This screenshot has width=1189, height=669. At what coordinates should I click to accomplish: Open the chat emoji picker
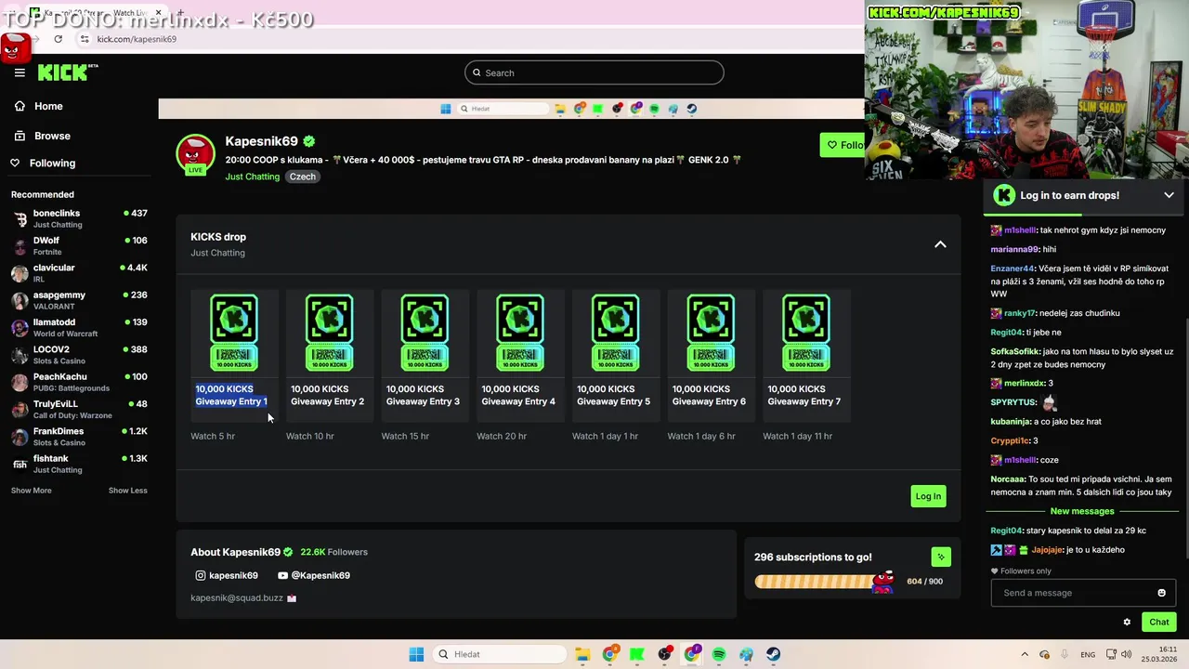1161,593
